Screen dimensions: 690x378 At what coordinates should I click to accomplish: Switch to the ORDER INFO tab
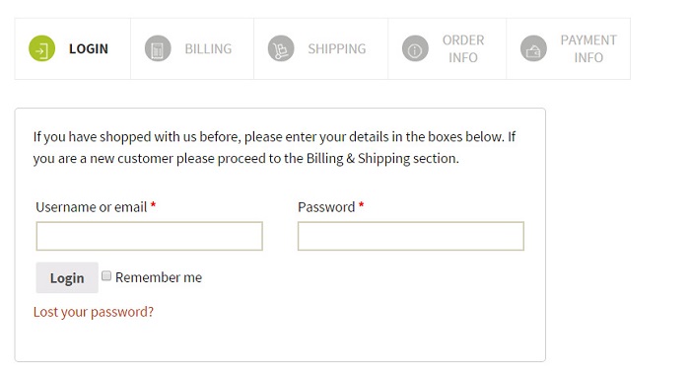click(448, 49)
